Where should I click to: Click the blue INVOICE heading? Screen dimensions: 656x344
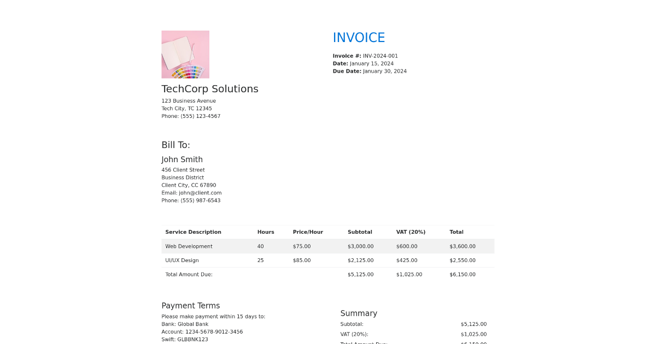pos(359,38)
